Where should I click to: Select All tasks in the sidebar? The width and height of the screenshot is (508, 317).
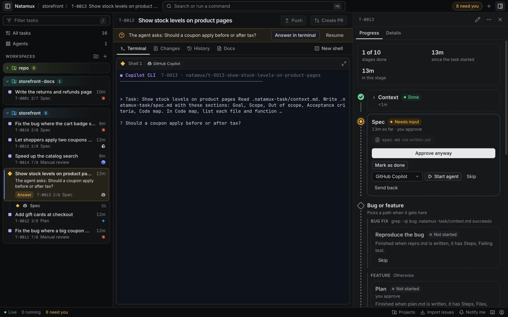[x=57, y=33]
